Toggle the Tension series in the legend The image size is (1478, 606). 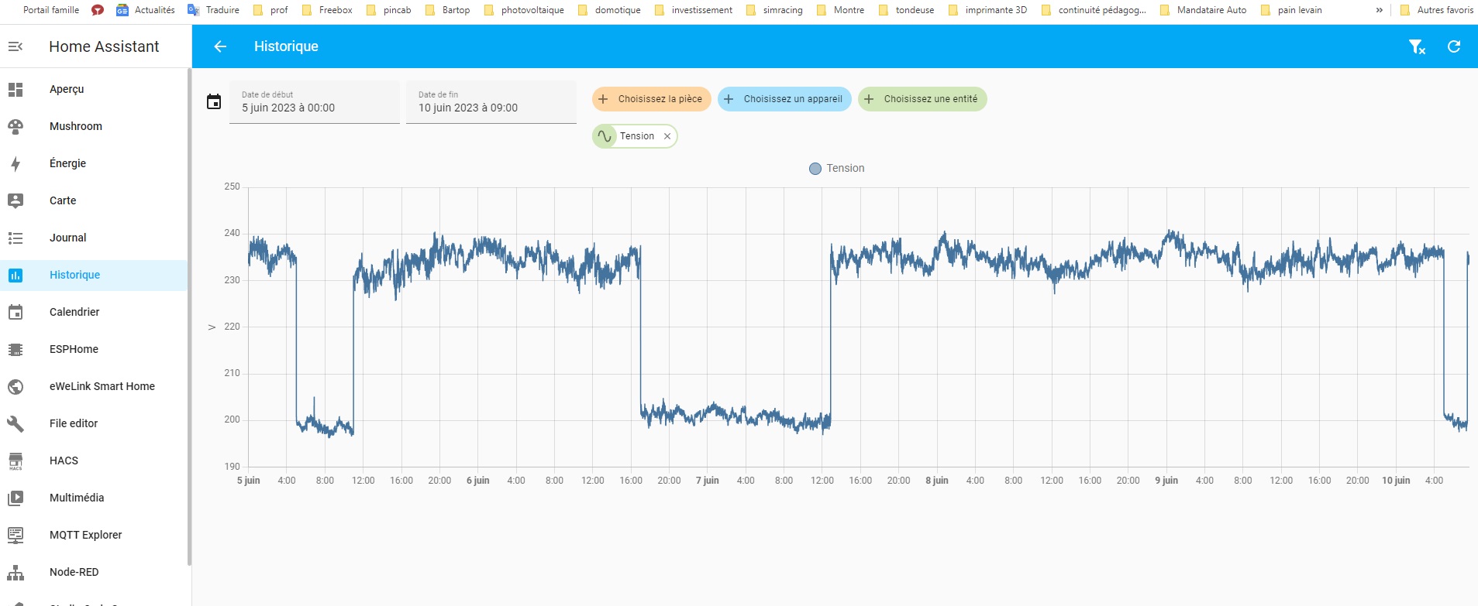pos(837,169)
